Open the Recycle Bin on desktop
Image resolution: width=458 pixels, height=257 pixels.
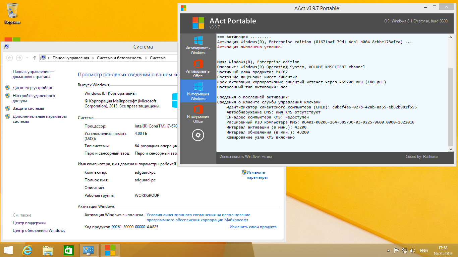[x=12, y=13]
